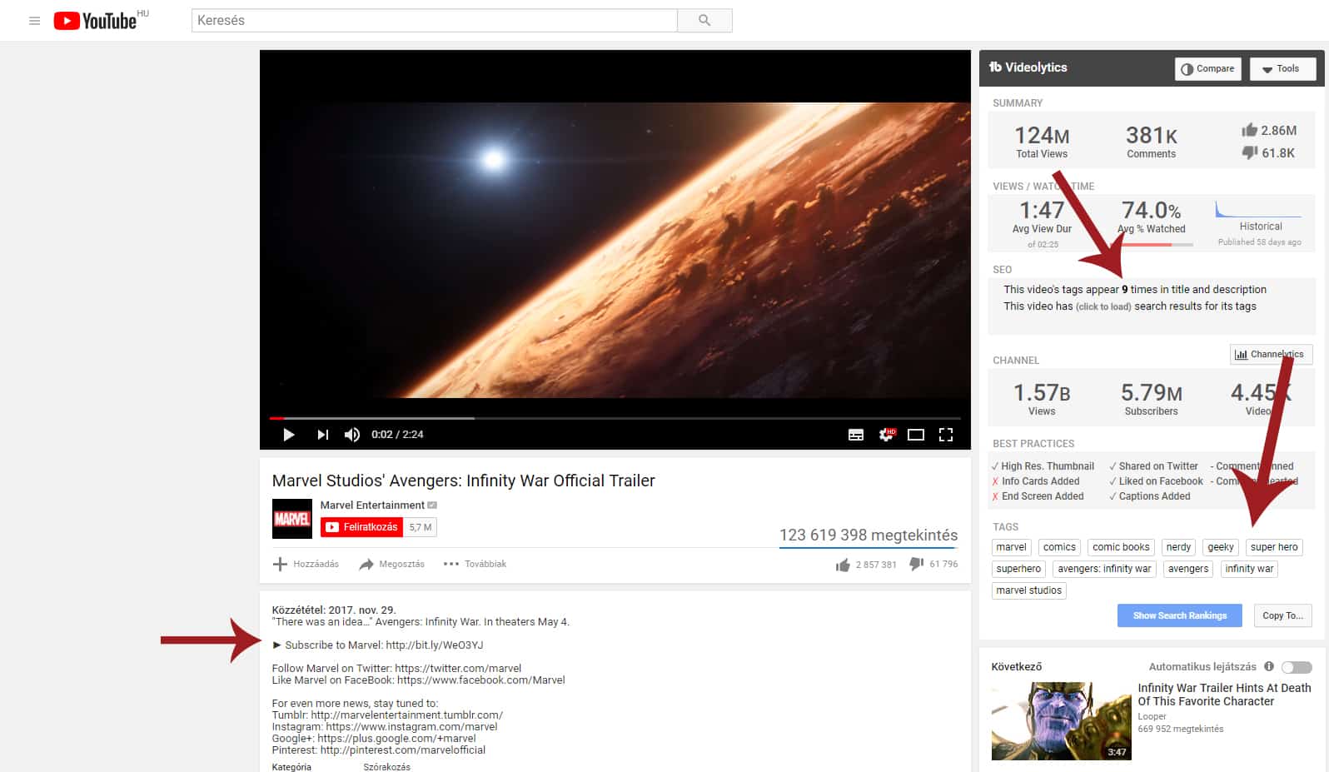
Task: Open the Marvel Twitter link
Action: tap(458, 669)
